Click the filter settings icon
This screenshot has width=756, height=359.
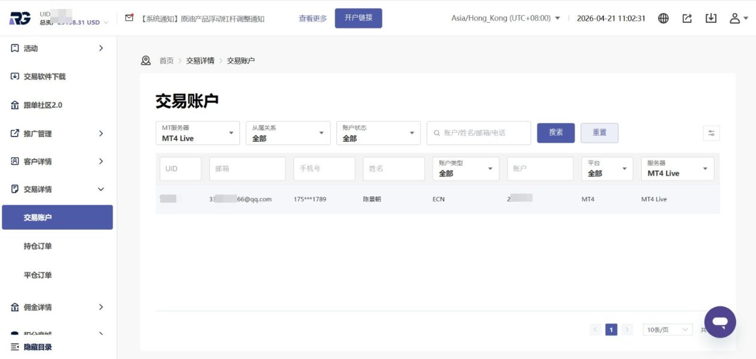pyautogui.click(x=711, y=133)
